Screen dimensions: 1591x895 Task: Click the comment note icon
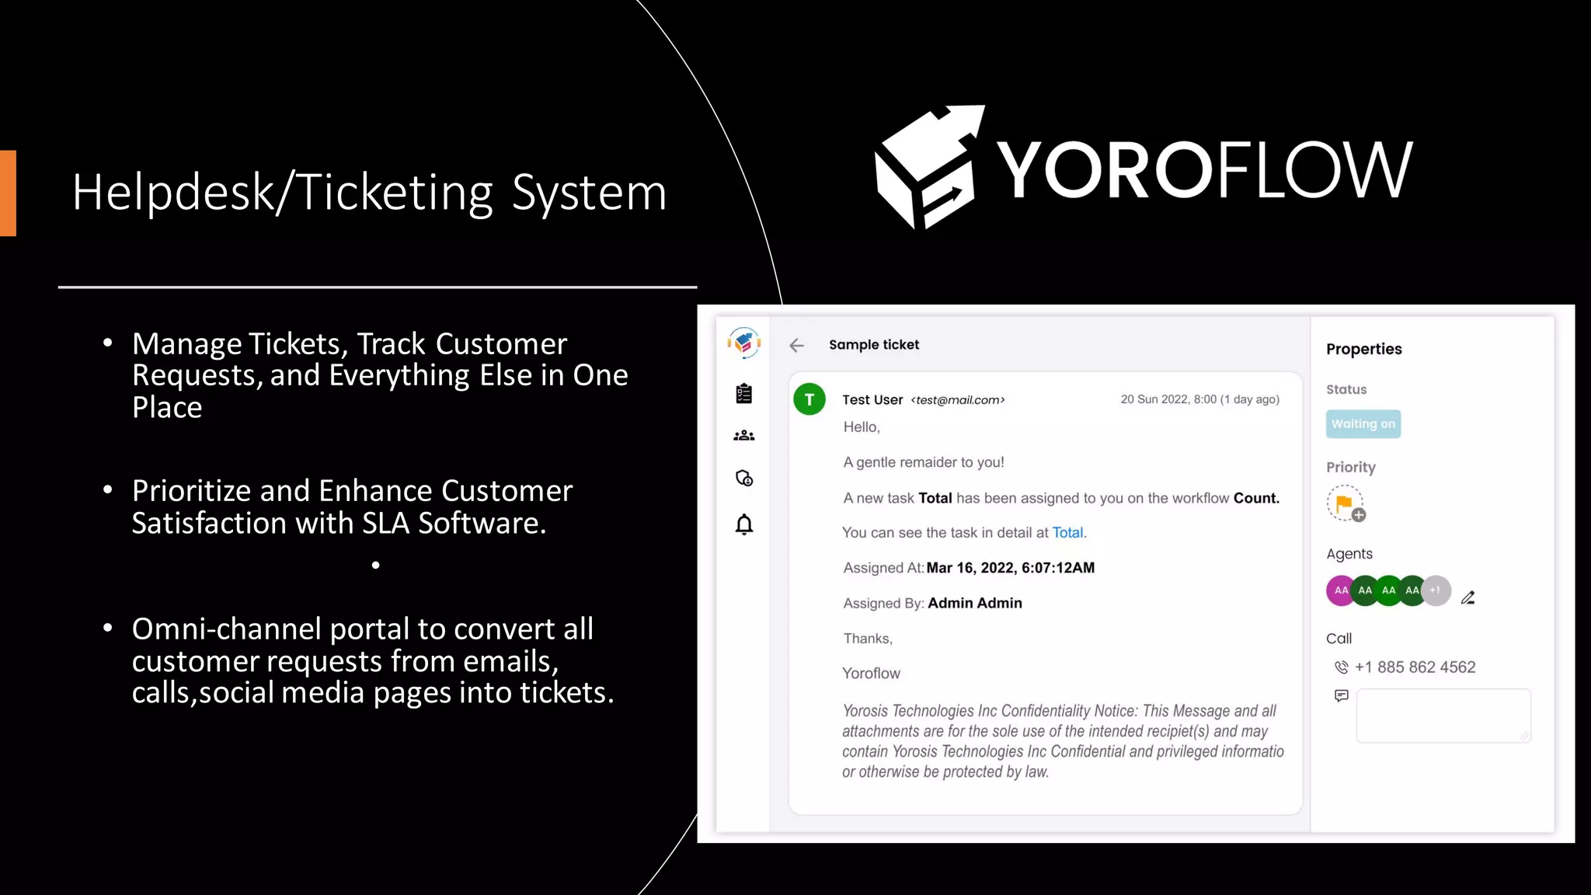[1342, 696]
